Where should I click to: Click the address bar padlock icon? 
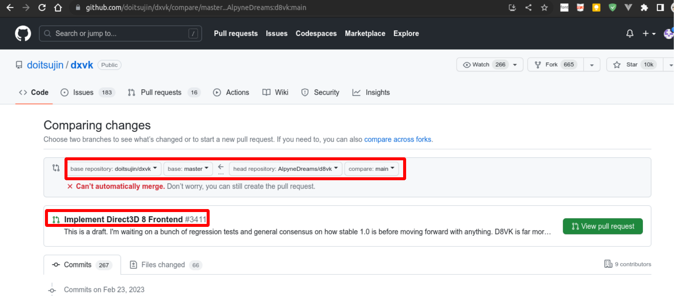pyautogui.click(x=78, y=8)
